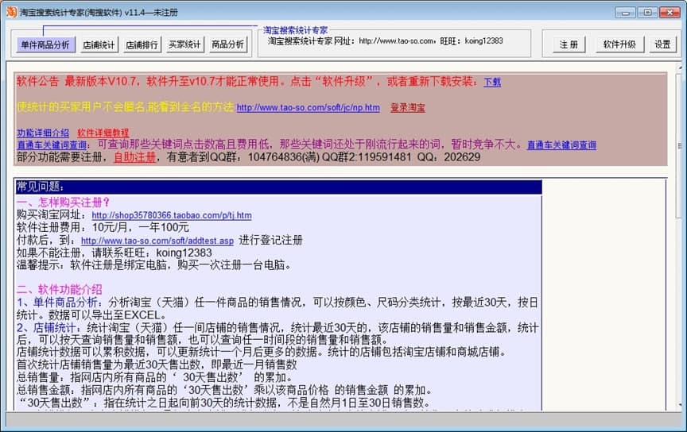Click the 自助注册 link
This screenshot has height=432, width=687.
tap(135, 157)
